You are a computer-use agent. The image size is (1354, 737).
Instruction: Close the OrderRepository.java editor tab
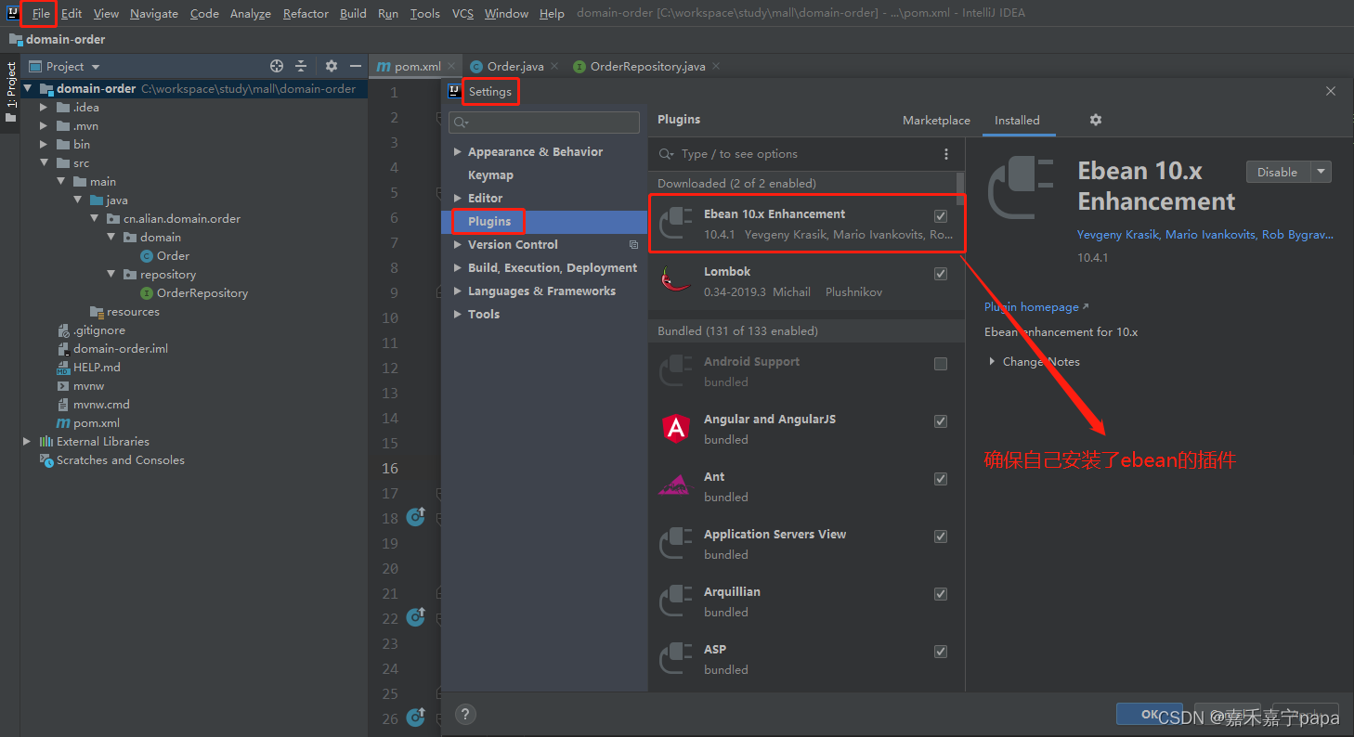[x=716, y=66]
